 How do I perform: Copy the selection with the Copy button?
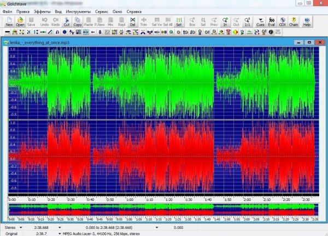(78, 21)
